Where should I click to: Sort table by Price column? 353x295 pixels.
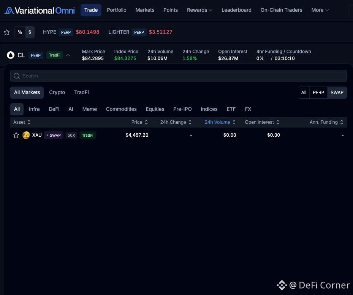pos(139,122)
